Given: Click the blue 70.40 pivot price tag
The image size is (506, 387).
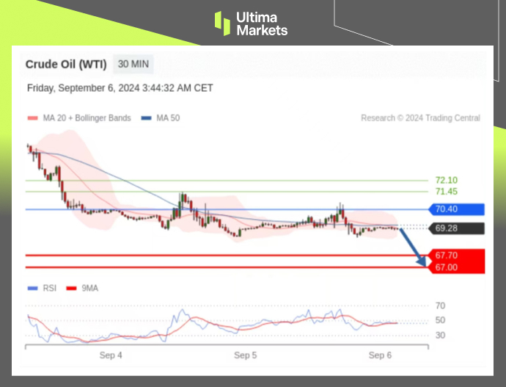Looking at the screenshot, I should coord(456,209).
